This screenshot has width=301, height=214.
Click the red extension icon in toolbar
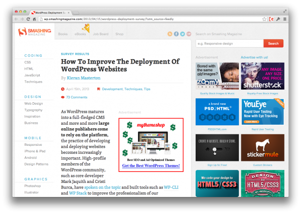(x=271, y=19)
